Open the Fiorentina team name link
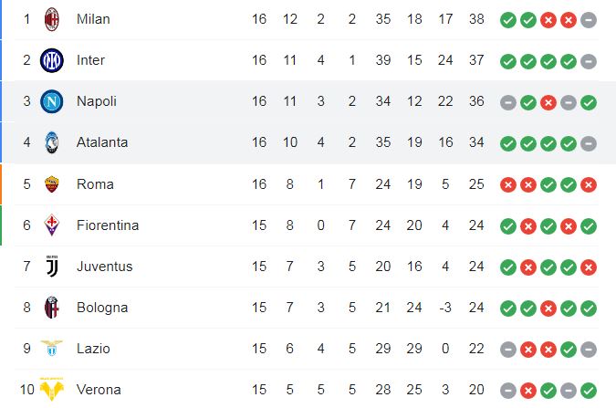The image size is (616, 408). [108, 225]
